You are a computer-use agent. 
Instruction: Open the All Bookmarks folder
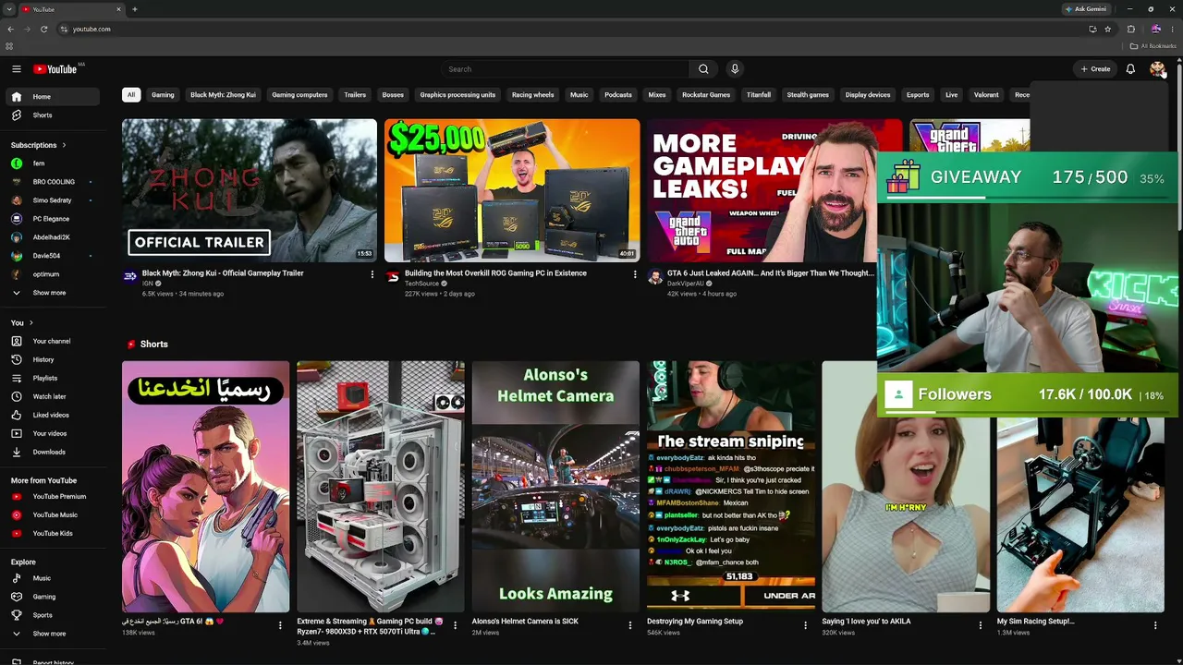coord(1153,46)
